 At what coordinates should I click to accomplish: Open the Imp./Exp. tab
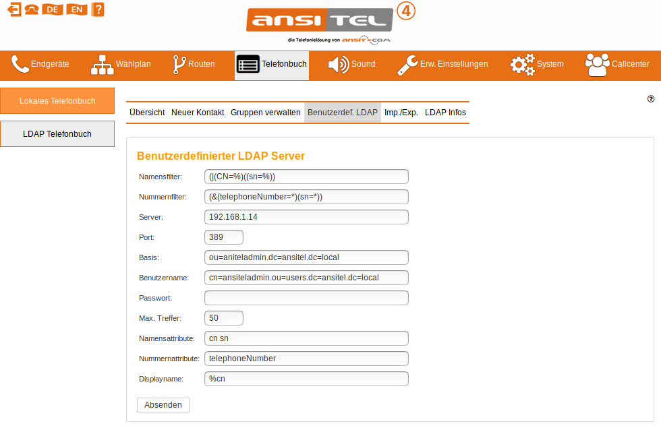[401, 113]
